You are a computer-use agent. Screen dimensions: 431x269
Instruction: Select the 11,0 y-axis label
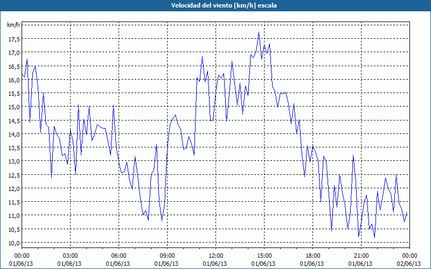click(14, 216)
